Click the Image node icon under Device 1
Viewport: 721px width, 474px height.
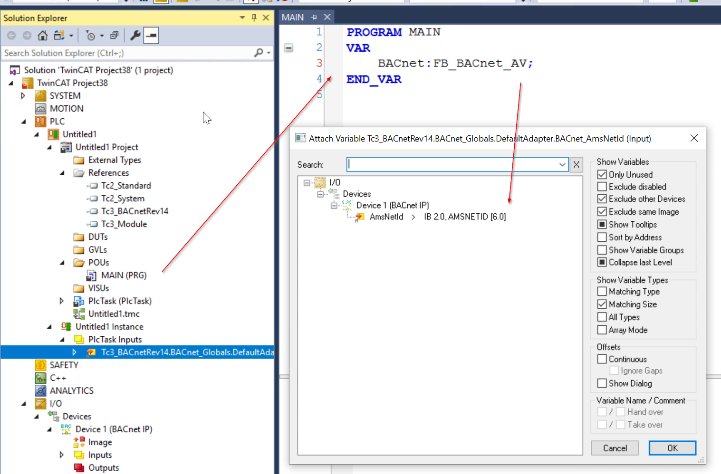coord(79,442)
